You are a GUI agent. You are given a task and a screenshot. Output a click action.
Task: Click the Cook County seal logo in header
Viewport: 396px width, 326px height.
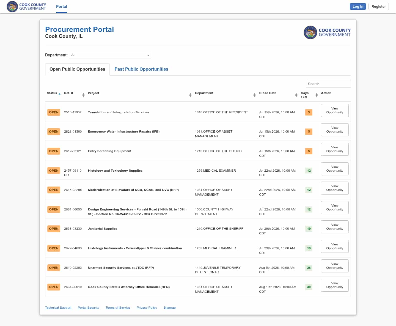[x=12, y=7]
